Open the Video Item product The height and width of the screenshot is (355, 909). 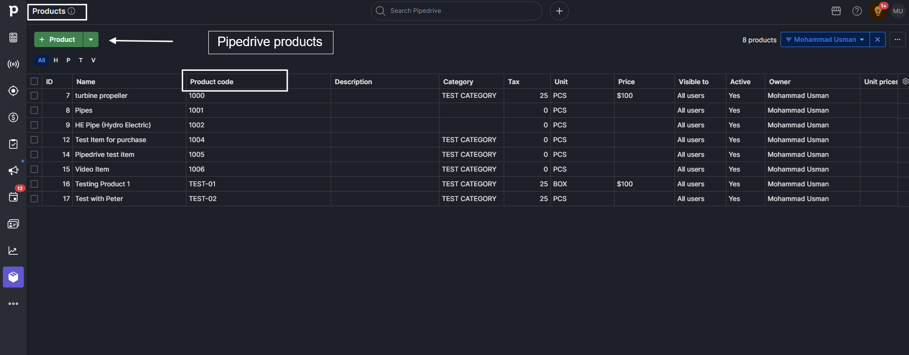point(92,169)
